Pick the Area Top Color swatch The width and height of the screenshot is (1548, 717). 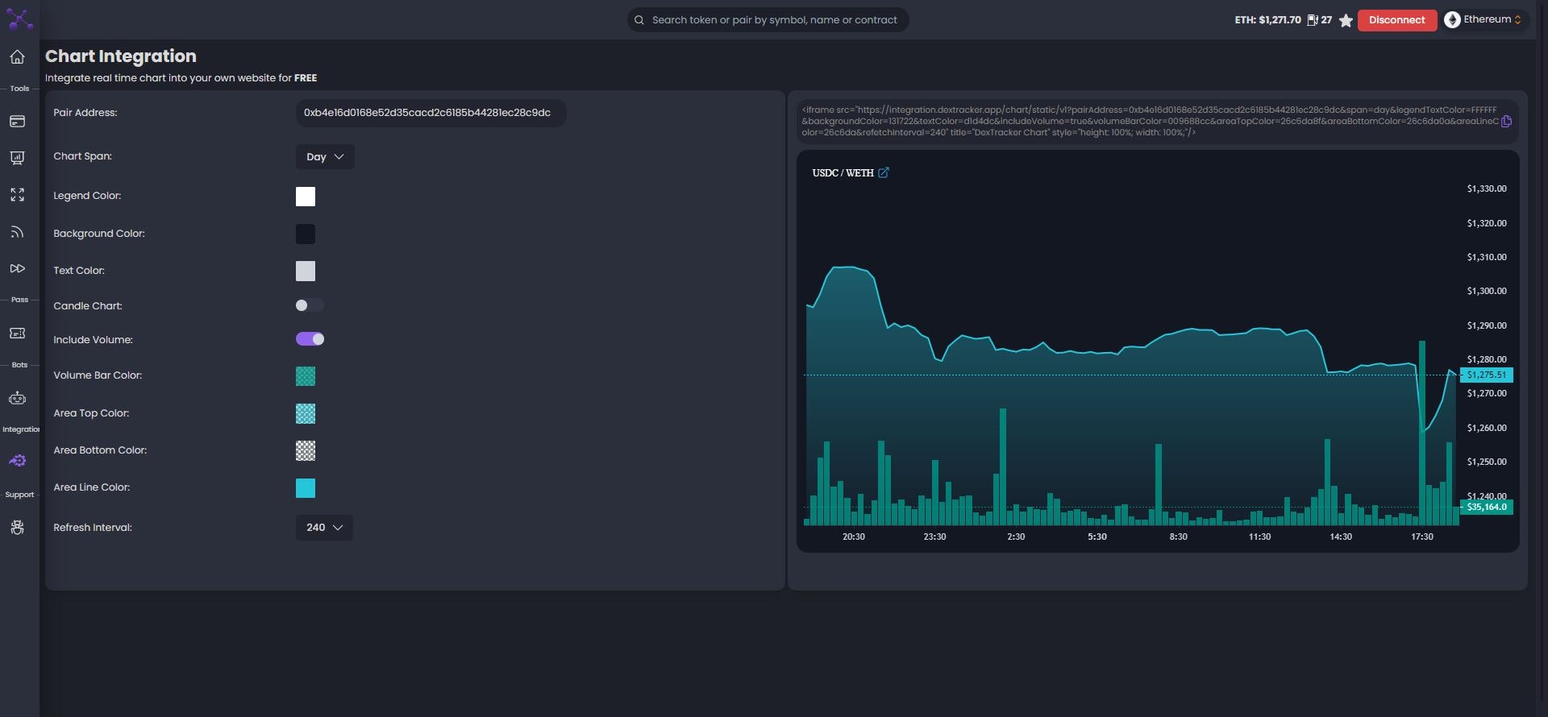(306, 413)
